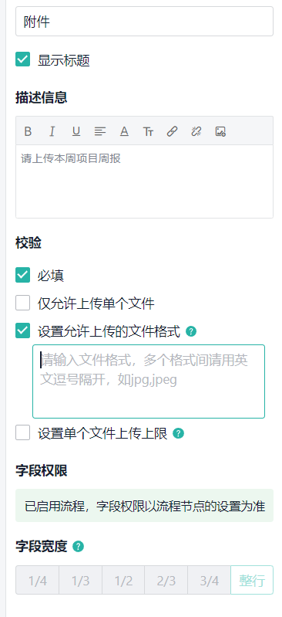
Task: Toggle the 必填 required checkbox
Action: [x=23, y=275]
